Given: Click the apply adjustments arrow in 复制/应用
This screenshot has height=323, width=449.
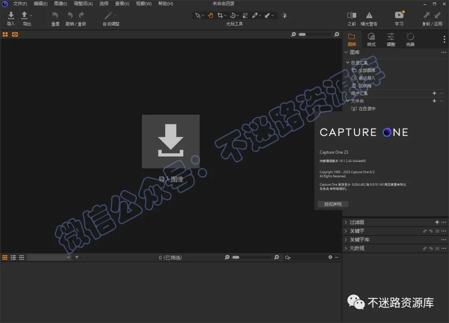Looking at the screenshot, I should coord(437,15).
